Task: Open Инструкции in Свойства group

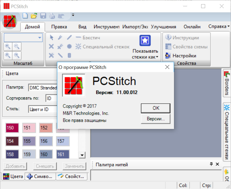Action: coord(182,38)
